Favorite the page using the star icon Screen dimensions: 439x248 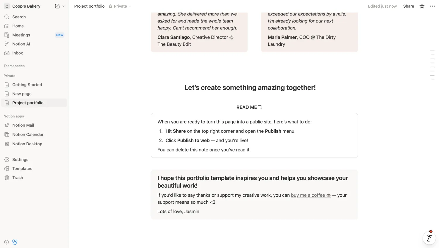click(422, 6)
